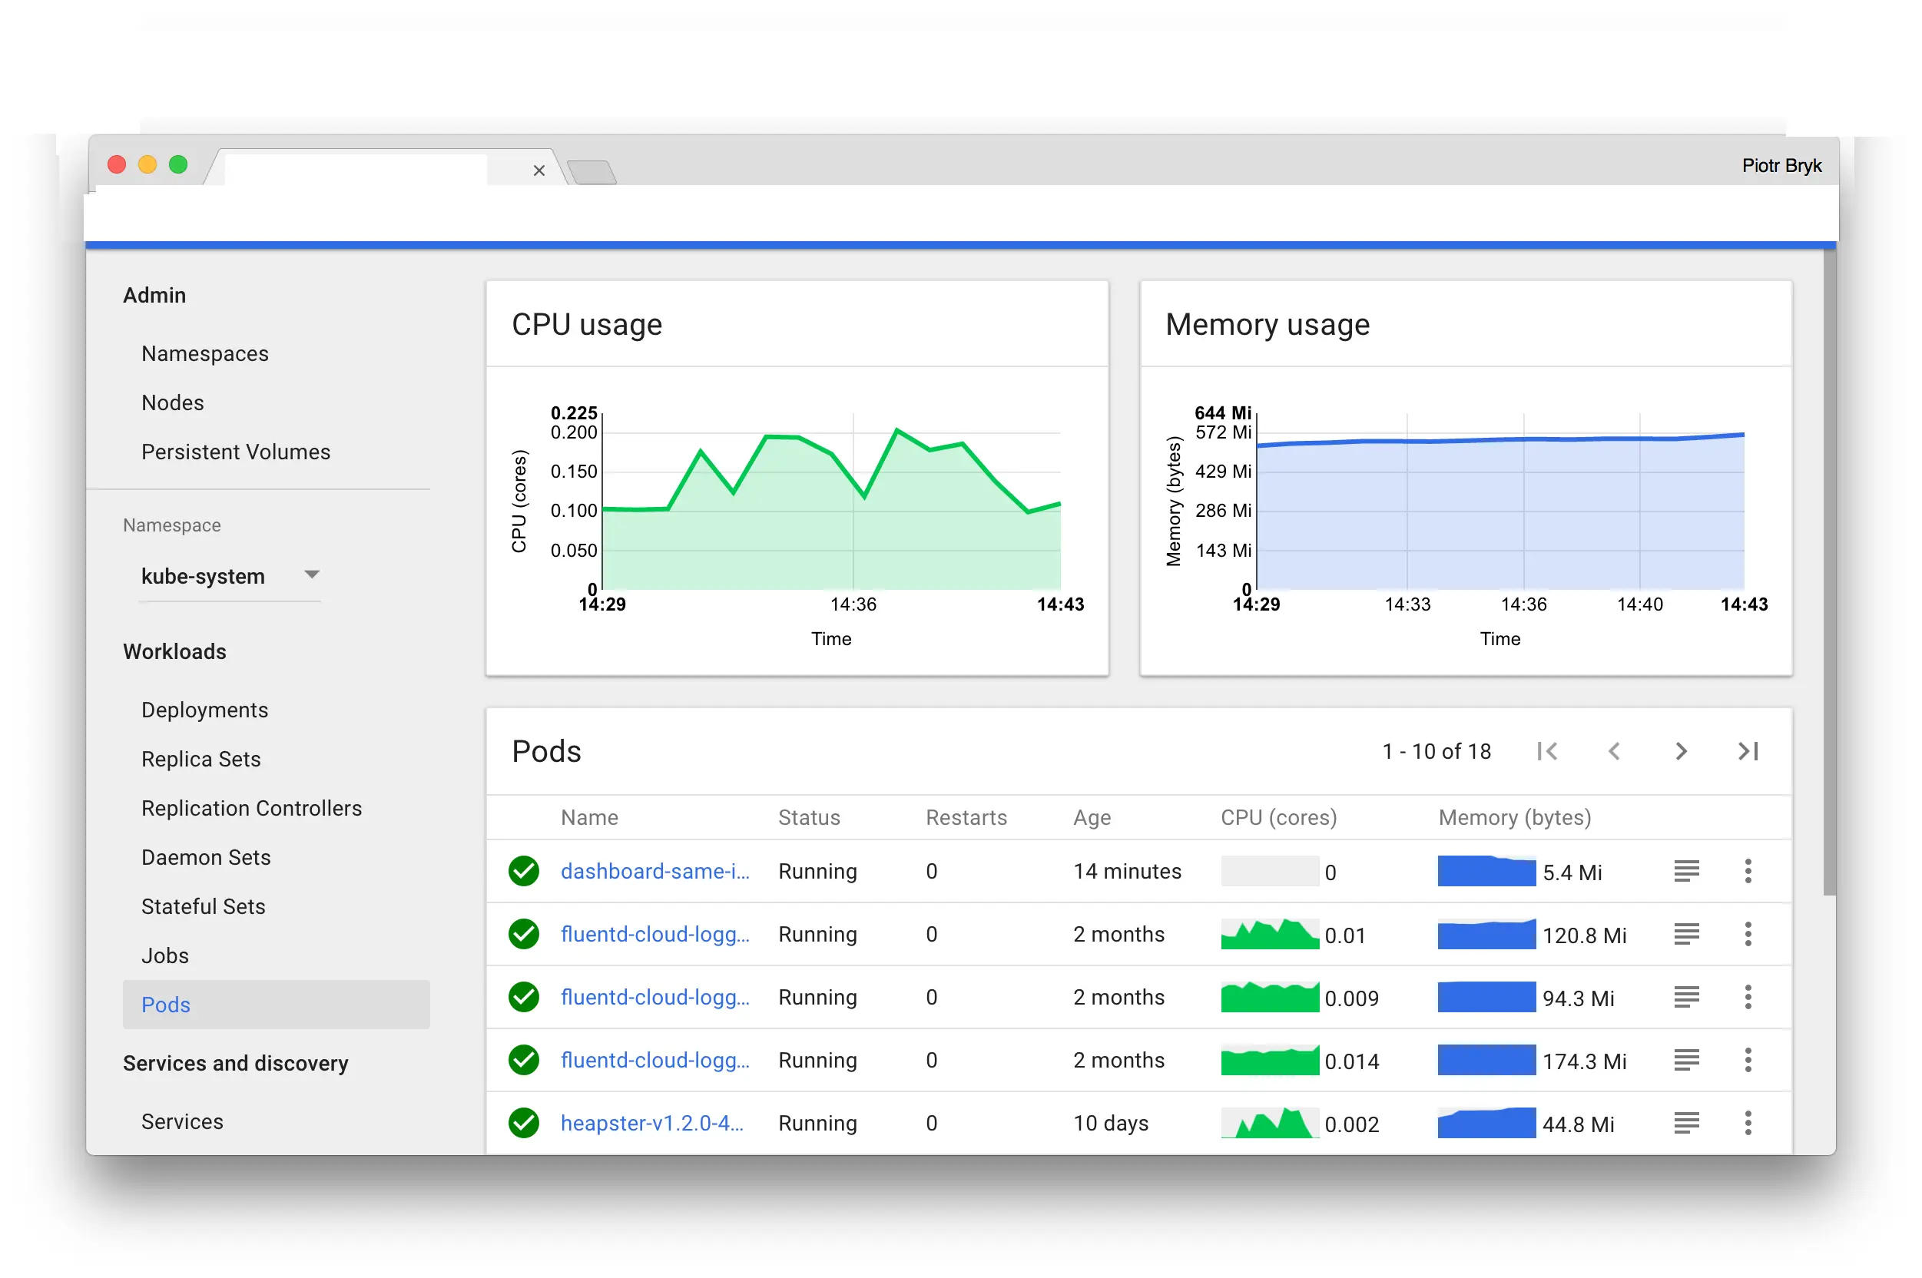Open three-dot menu for dashboard-same-i pod
This screenshot has height=1278, width=1922.
(x=1747, y=871)
